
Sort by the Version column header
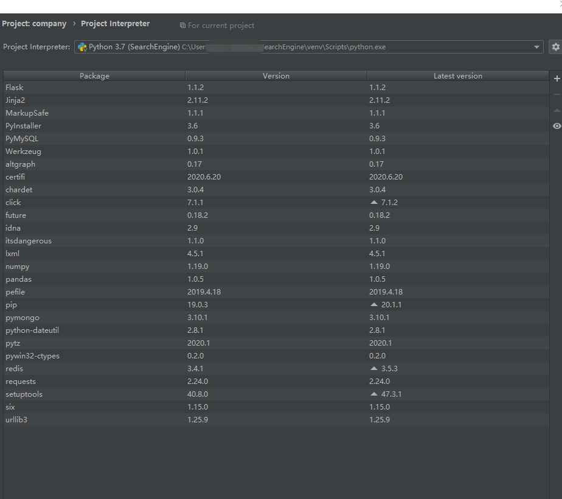coord(276,76)
